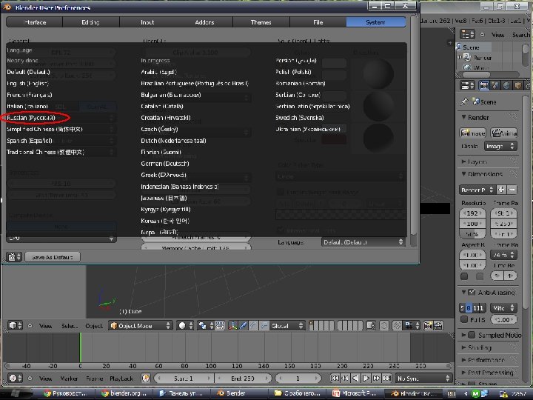Toggle the Anti-Aliasing checkbox

click(x=472, y=292)
